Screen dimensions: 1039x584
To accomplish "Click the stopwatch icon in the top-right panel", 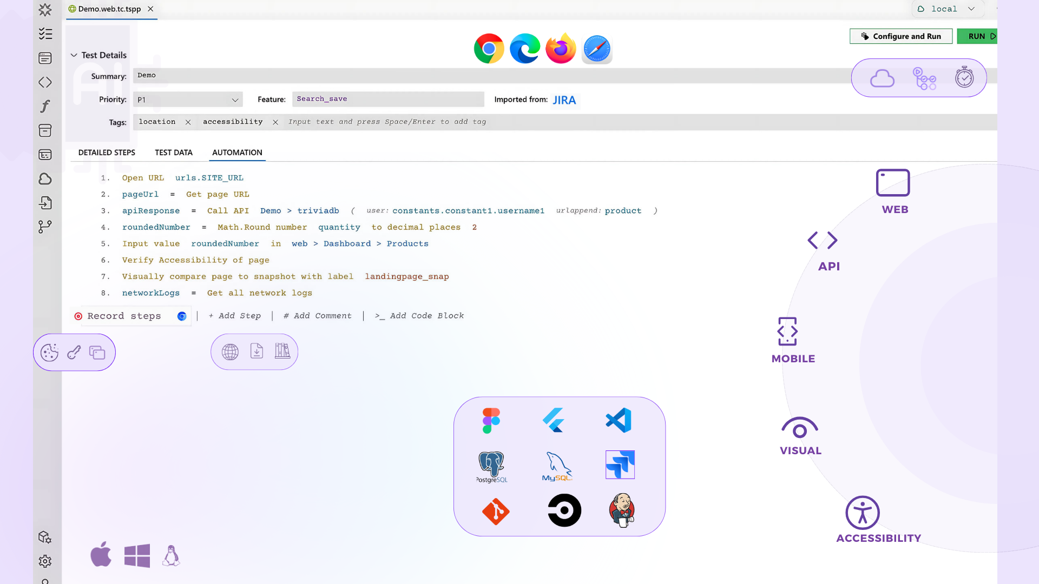I will (x=964, y=77).
